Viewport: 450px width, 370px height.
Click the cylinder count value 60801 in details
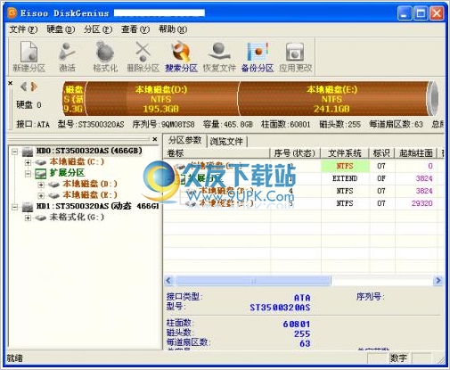pyautogui.click(x=297, y=324)
